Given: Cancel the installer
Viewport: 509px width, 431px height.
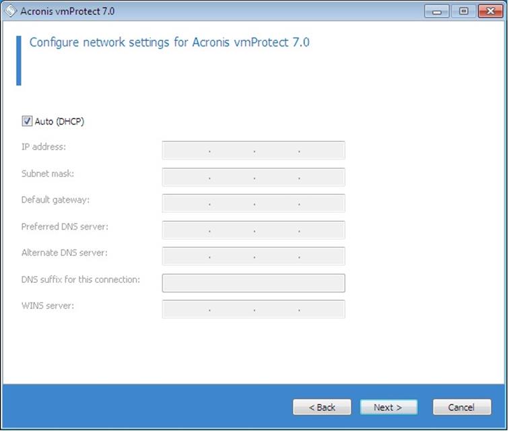Looking at the screenshot, I should coord(462,407).
